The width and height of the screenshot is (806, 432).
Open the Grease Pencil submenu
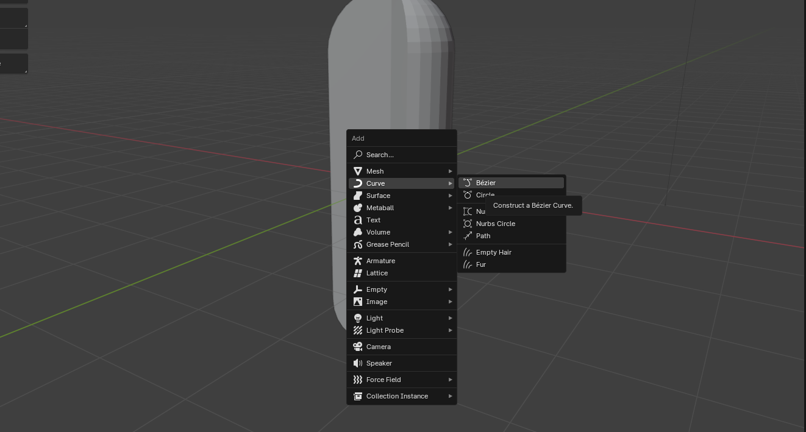402,244
